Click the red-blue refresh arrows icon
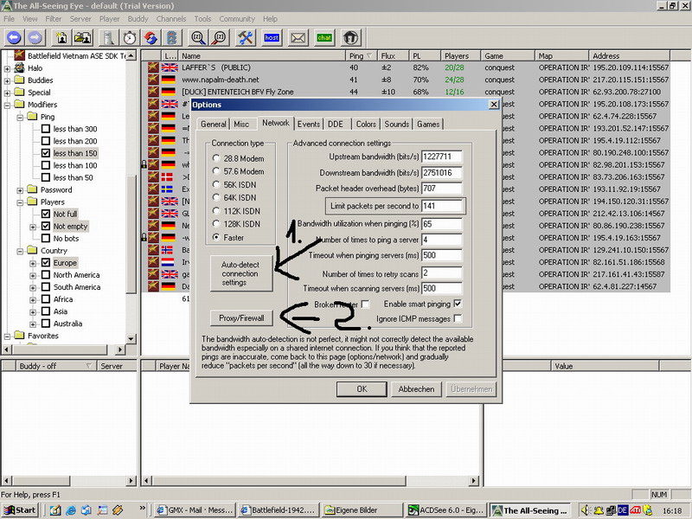The width and height of the screenshot is (692, 519). [x=151, y=37]
